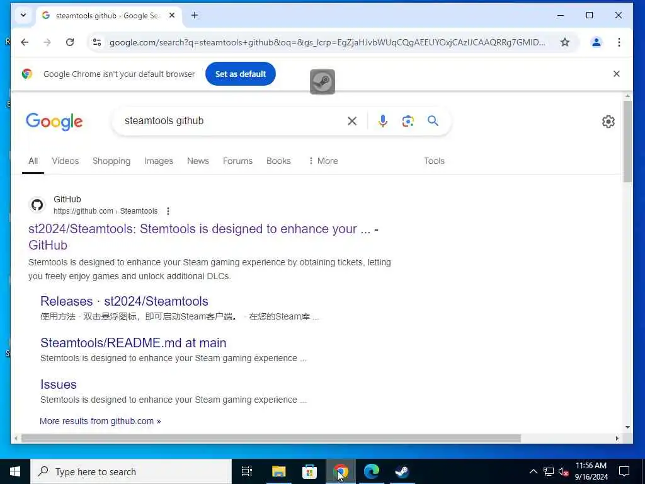Bookmark this page with the star icon

click(x=565, y=42)
